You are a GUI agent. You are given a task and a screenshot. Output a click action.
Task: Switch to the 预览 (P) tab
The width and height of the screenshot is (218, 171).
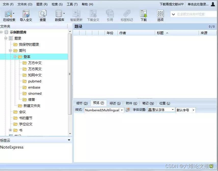(99, 103)
